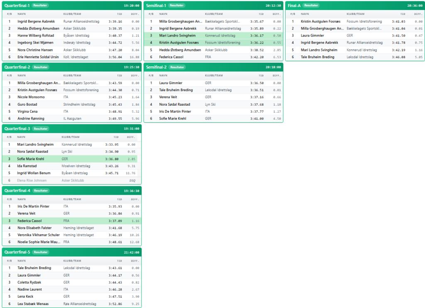The height and width of the screenshot is (308, 425).
Task: Click Virgina Cena row
Action: pos(72,111)
